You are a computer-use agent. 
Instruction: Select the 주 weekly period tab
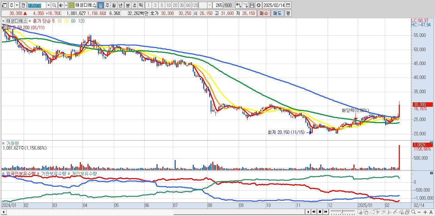[x=107, y=5]
